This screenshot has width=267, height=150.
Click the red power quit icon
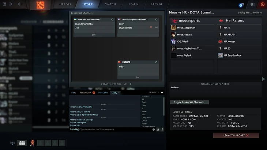[x=262, y=4]
